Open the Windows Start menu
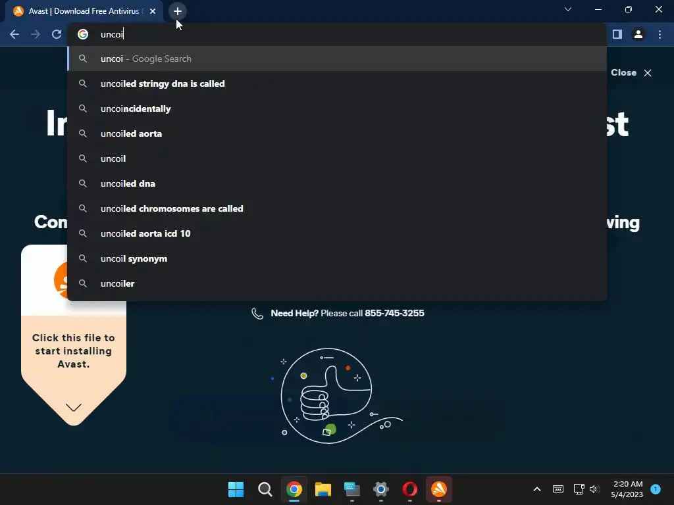 pos(236,489)
